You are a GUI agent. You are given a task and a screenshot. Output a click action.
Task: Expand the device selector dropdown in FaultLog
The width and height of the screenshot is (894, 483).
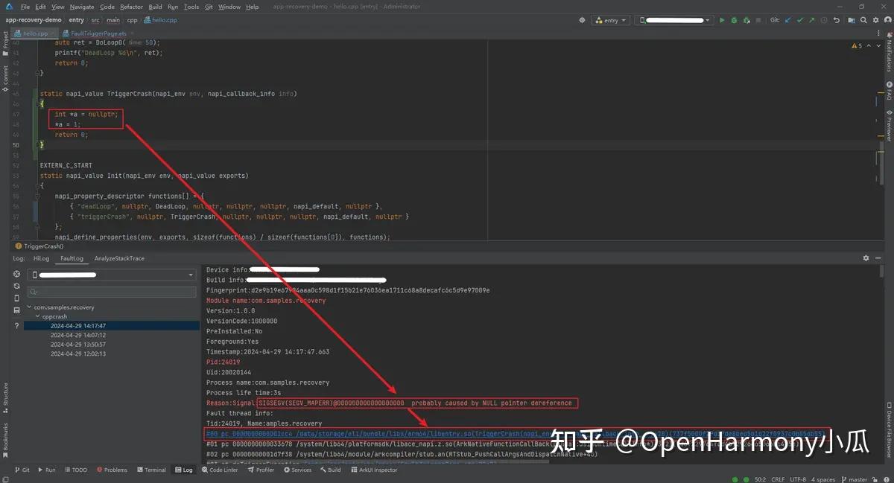pyautogui.click(x=191, y=274)
